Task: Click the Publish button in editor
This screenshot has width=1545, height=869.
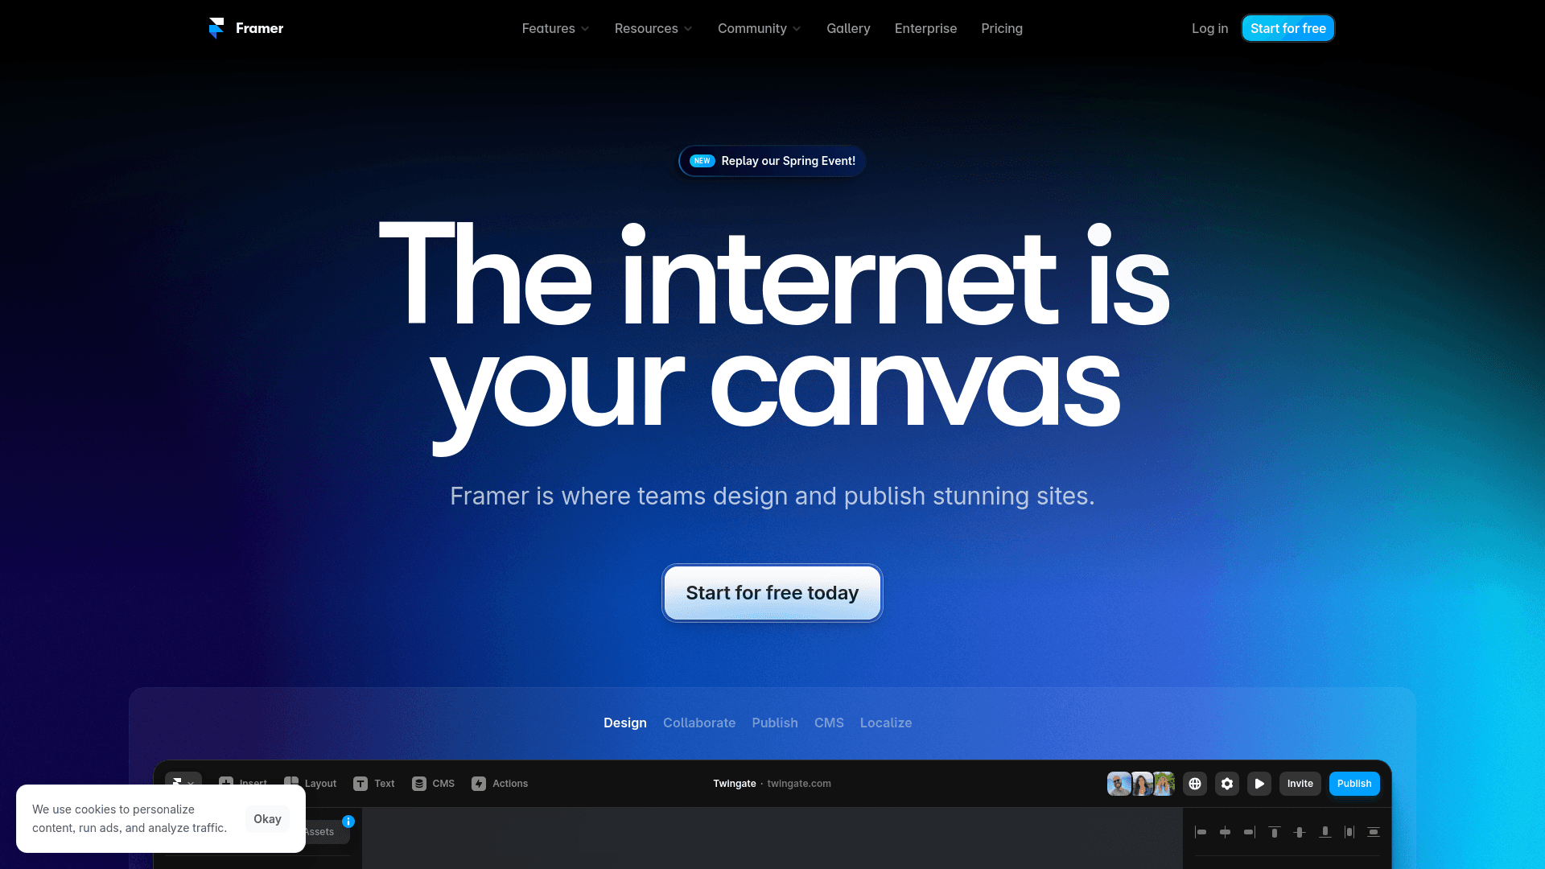Action: (x=1354, y=783)
